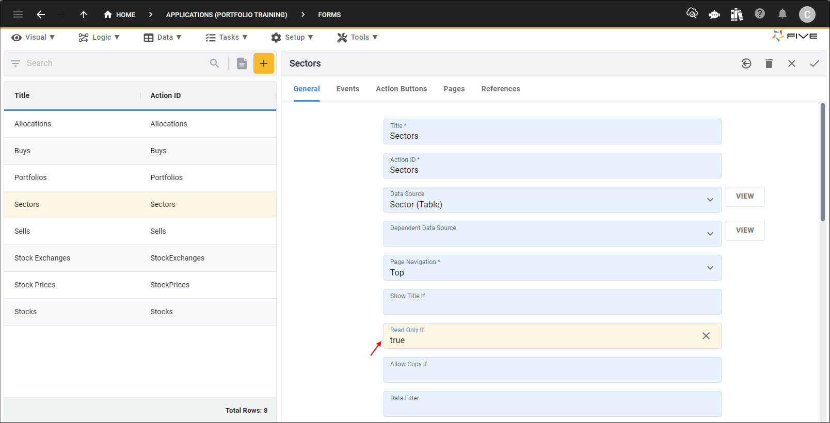Open the Setup menu
Viewport: 830px width, 423px height.
pos(292,37)
